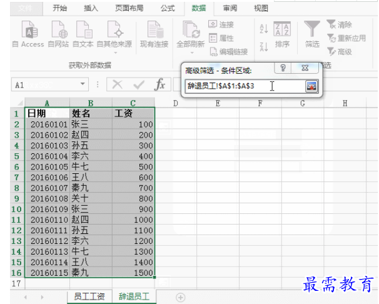379x304 pixels.
Task: Click cell with salary 1500
Action: coord(133,273)
